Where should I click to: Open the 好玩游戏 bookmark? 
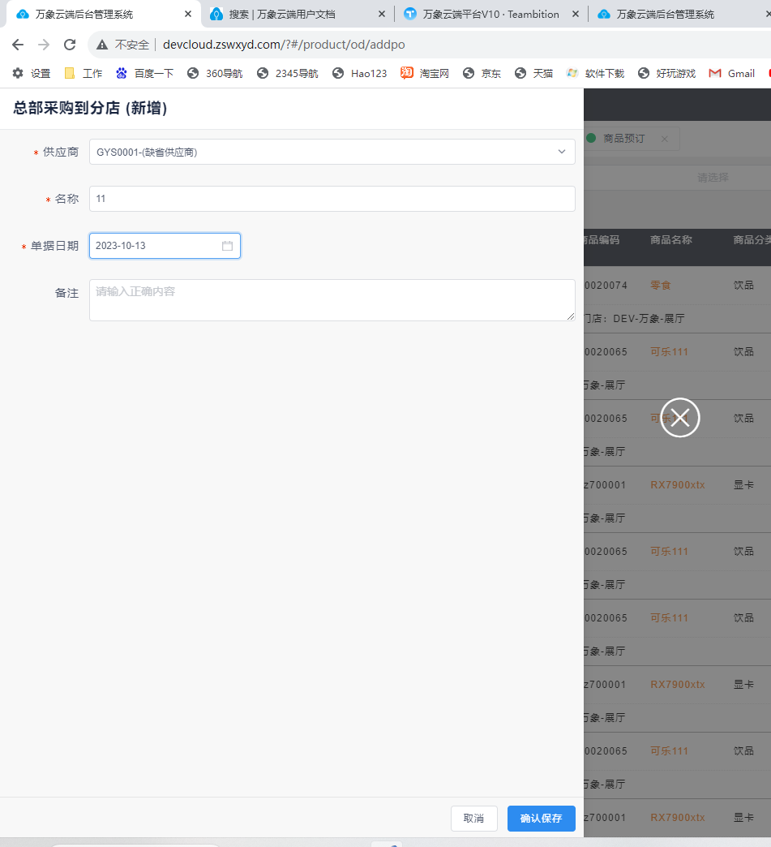666,74
